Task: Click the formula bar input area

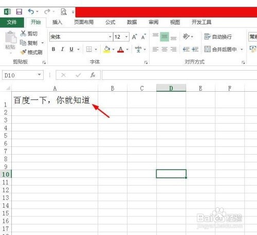Action: [179, 75]
